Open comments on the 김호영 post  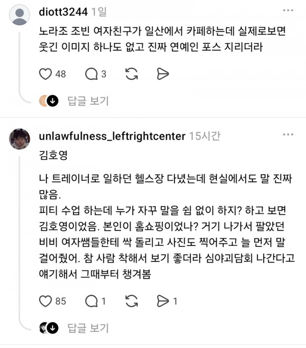pos(91,301)
